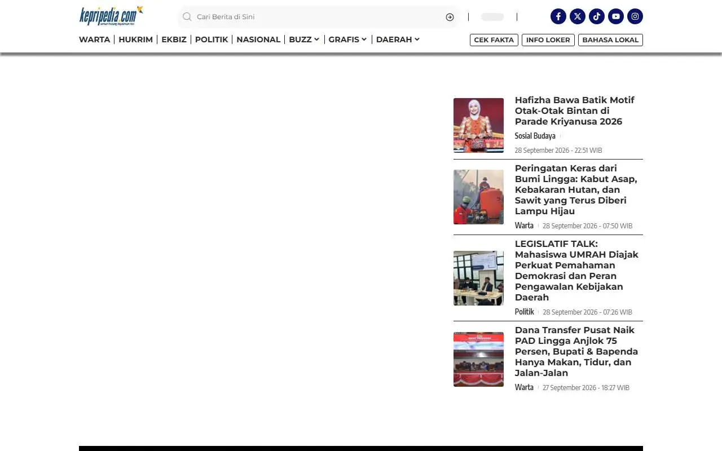722x451 pixels.
Task: Click the INFO LOKER button
Action: (x=548, y=40)
